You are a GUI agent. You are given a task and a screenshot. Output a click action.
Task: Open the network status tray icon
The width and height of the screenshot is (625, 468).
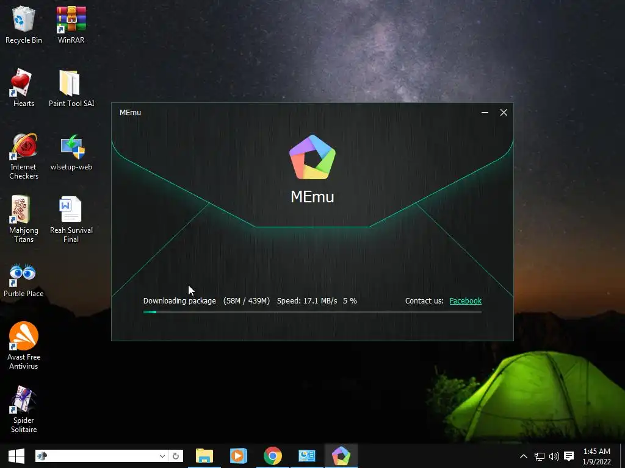(x=540, y=456)
